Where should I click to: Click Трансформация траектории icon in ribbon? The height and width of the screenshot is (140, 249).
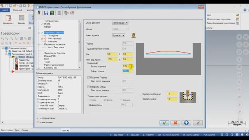coord(238,23)
